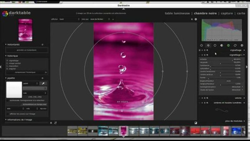Click the styles icon below the image
The height and width of the screenshot is (141, 250).
point(55,123)
